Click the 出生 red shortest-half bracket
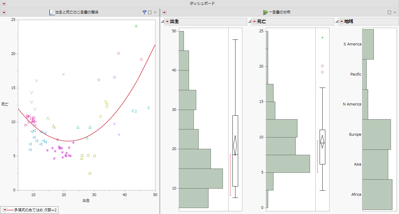This screenshot has width=399, height=214. [230, 175]
